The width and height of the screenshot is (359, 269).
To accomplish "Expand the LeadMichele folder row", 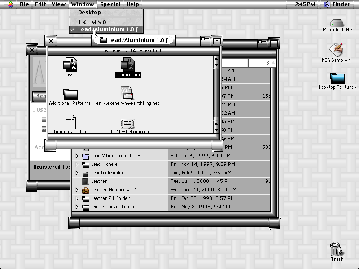I will pyautogui.click(x=77, y=165).
